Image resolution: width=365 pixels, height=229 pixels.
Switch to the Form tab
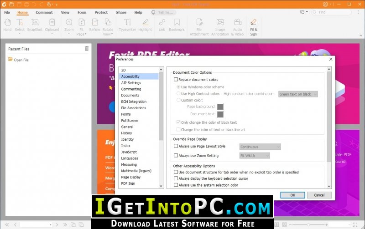[x=82, y=12]
